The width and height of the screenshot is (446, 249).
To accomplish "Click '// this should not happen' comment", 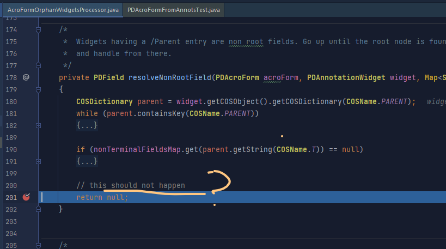I will 131,186.
